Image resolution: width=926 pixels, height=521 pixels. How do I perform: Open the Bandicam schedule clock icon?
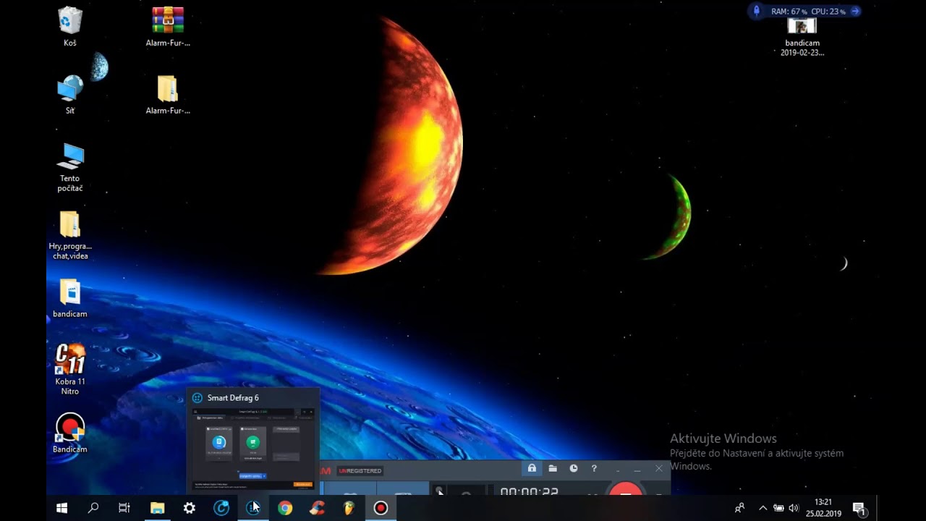574,469
